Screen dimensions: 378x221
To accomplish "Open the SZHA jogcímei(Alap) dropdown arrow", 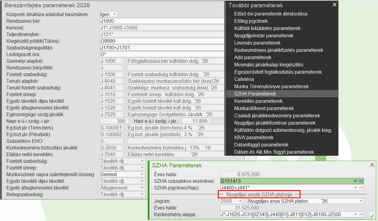I will (x=356, y=188).
